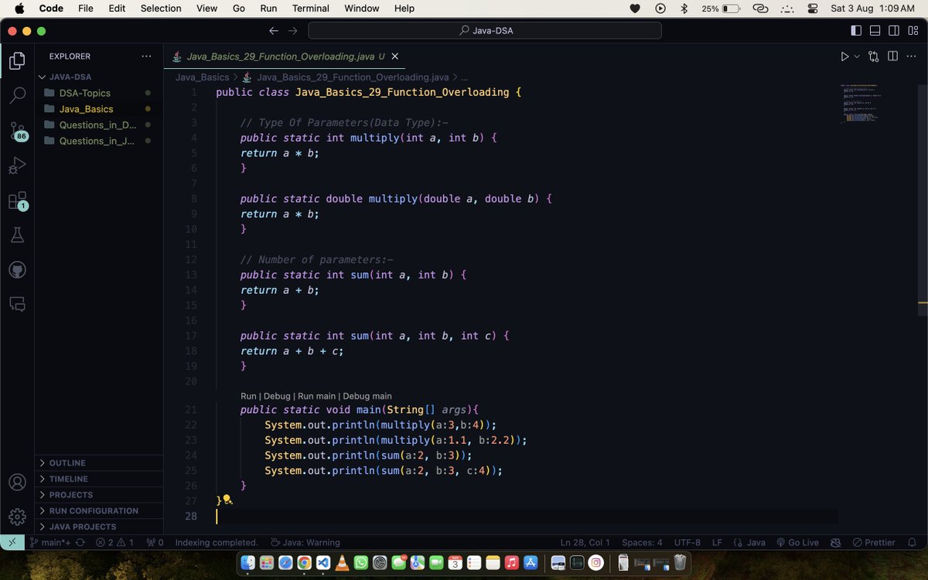Expand the TIMELINE section
The width and height of the screenshot is (928, 580).
pyautogui.click(x=99, y=479)
